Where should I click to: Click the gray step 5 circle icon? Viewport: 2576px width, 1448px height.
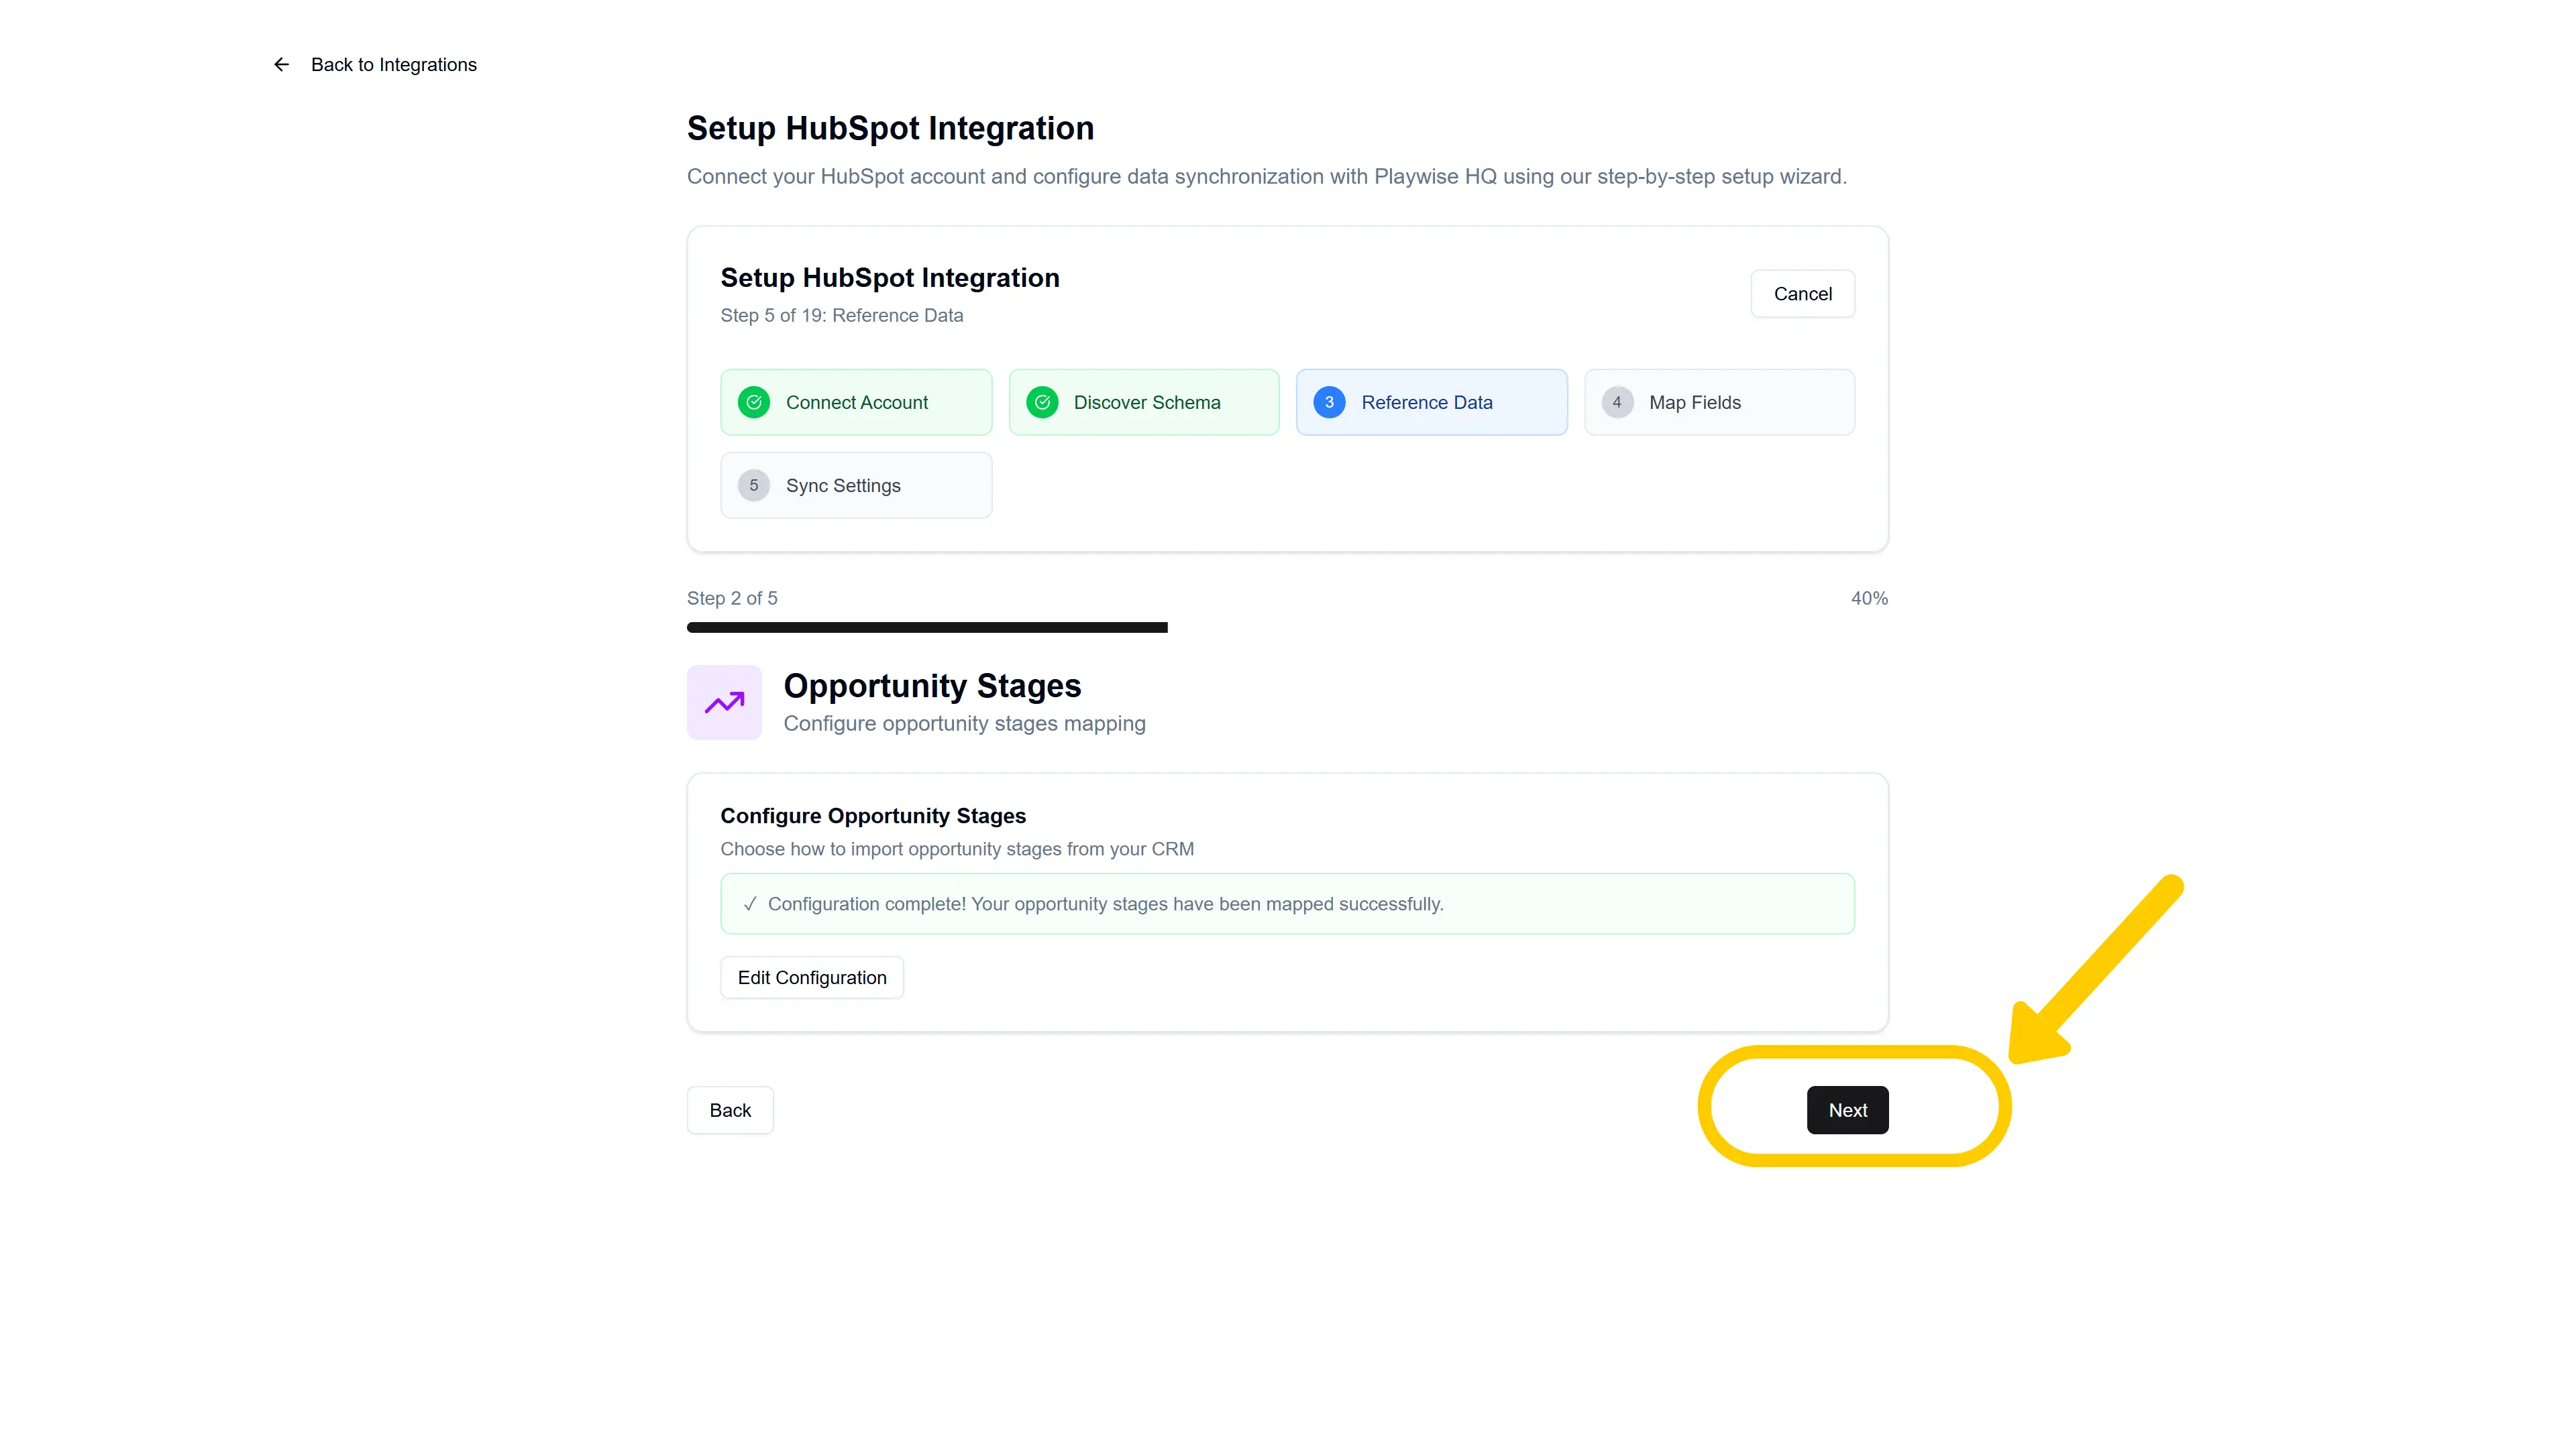pyautogui.click(x=754, y=485)
